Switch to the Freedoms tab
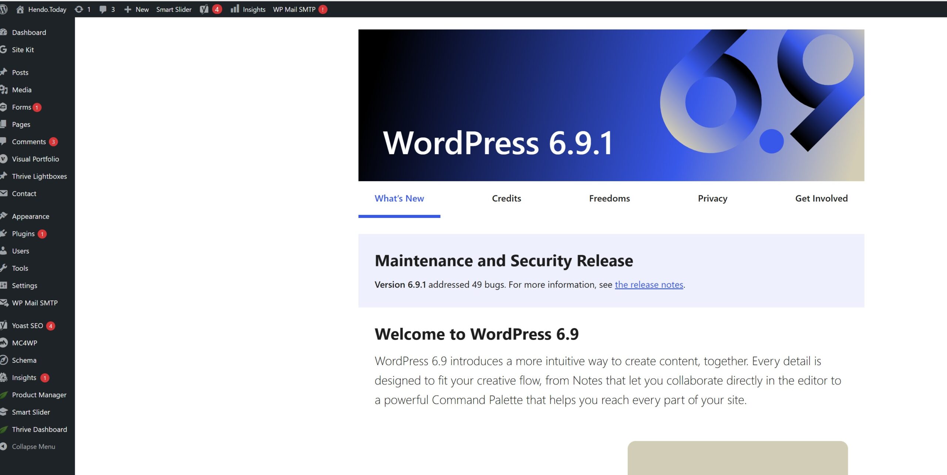 pyautogui.click(x=609, y=198)
